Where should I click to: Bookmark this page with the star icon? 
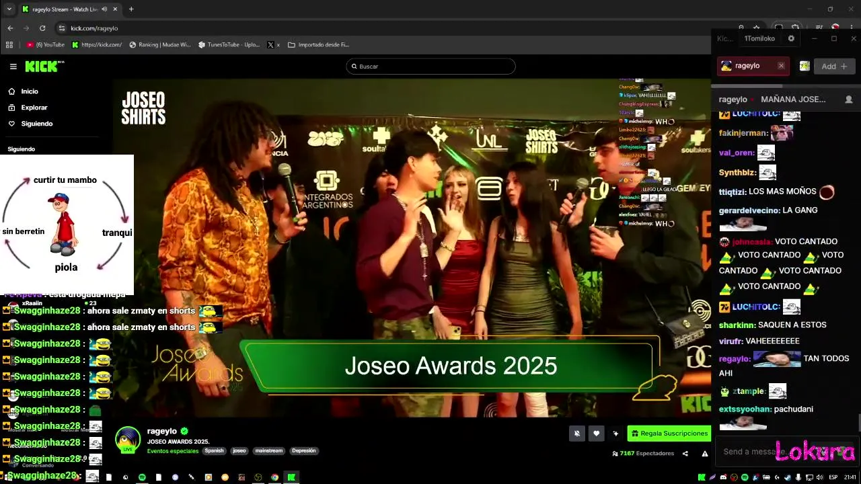click(757, 28)
